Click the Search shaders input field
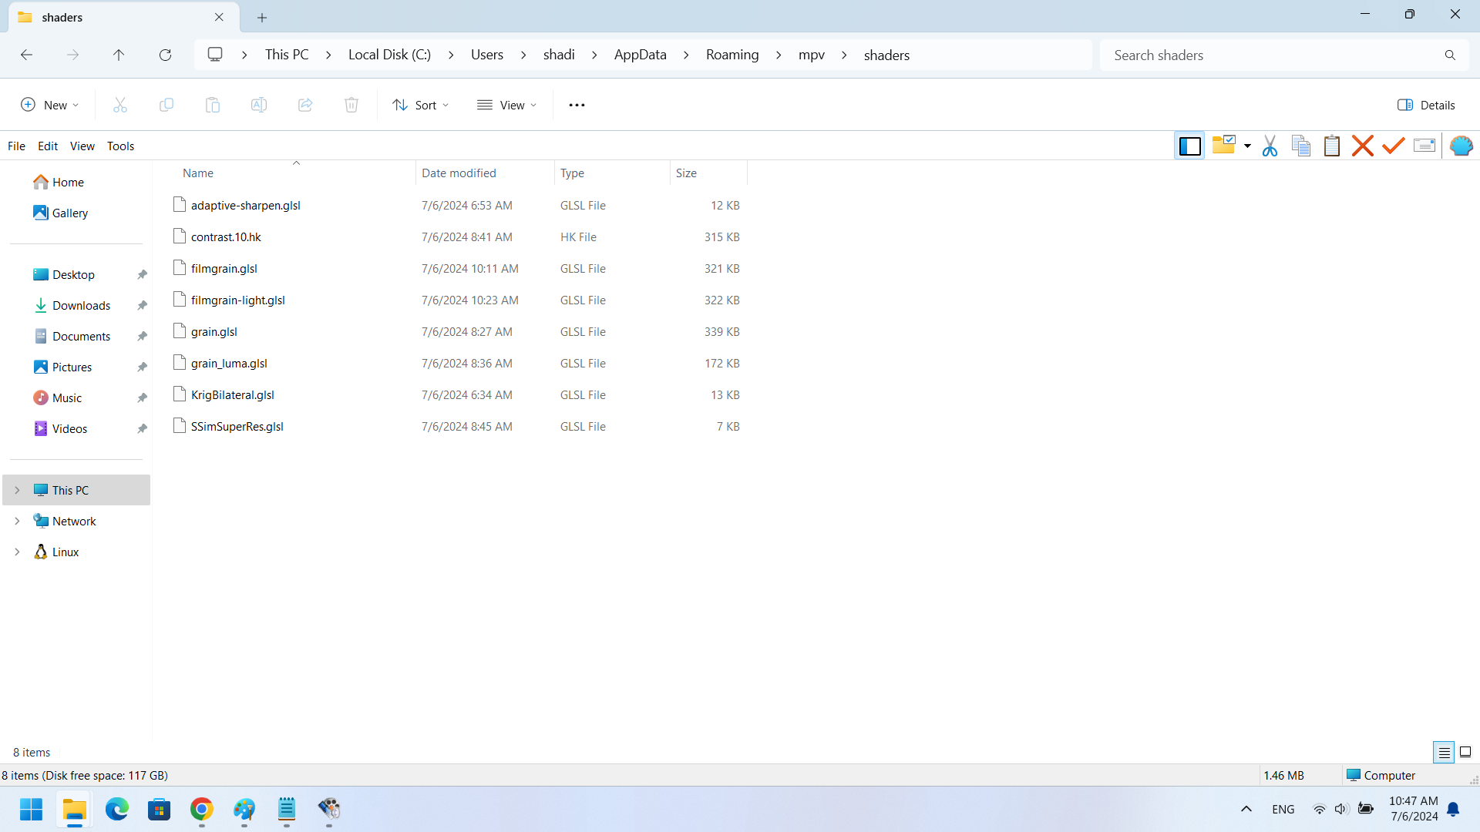 [1272, 55]
